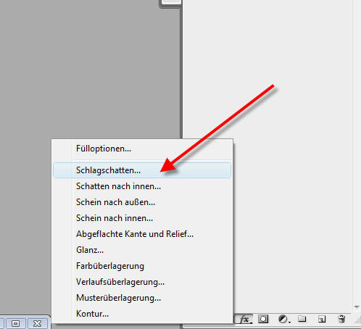Screen dimensions: 361x329
Task: Click the panel resize grip corner
Action: click(x=358, y=320)
